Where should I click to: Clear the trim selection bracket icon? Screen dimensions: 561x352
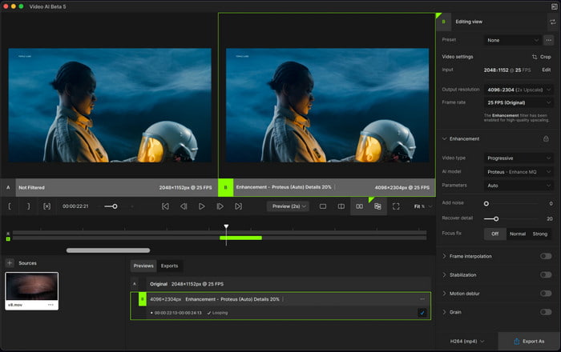[x=46, y=206]
